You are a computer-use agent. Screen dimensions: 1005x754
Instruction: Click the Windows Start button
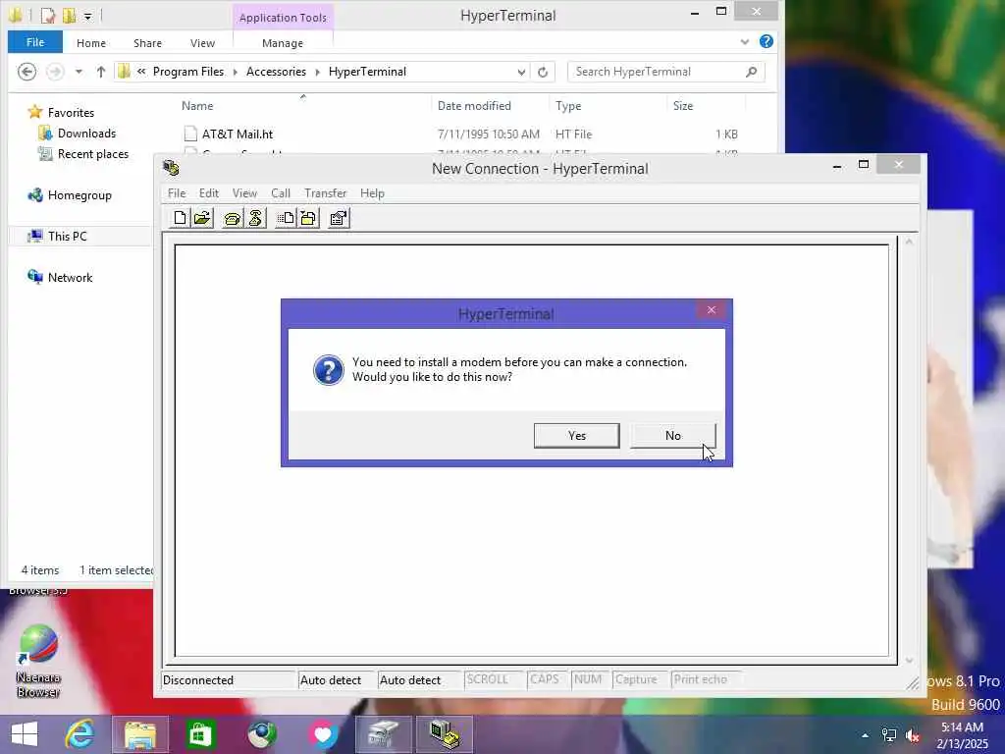[25, 734]
